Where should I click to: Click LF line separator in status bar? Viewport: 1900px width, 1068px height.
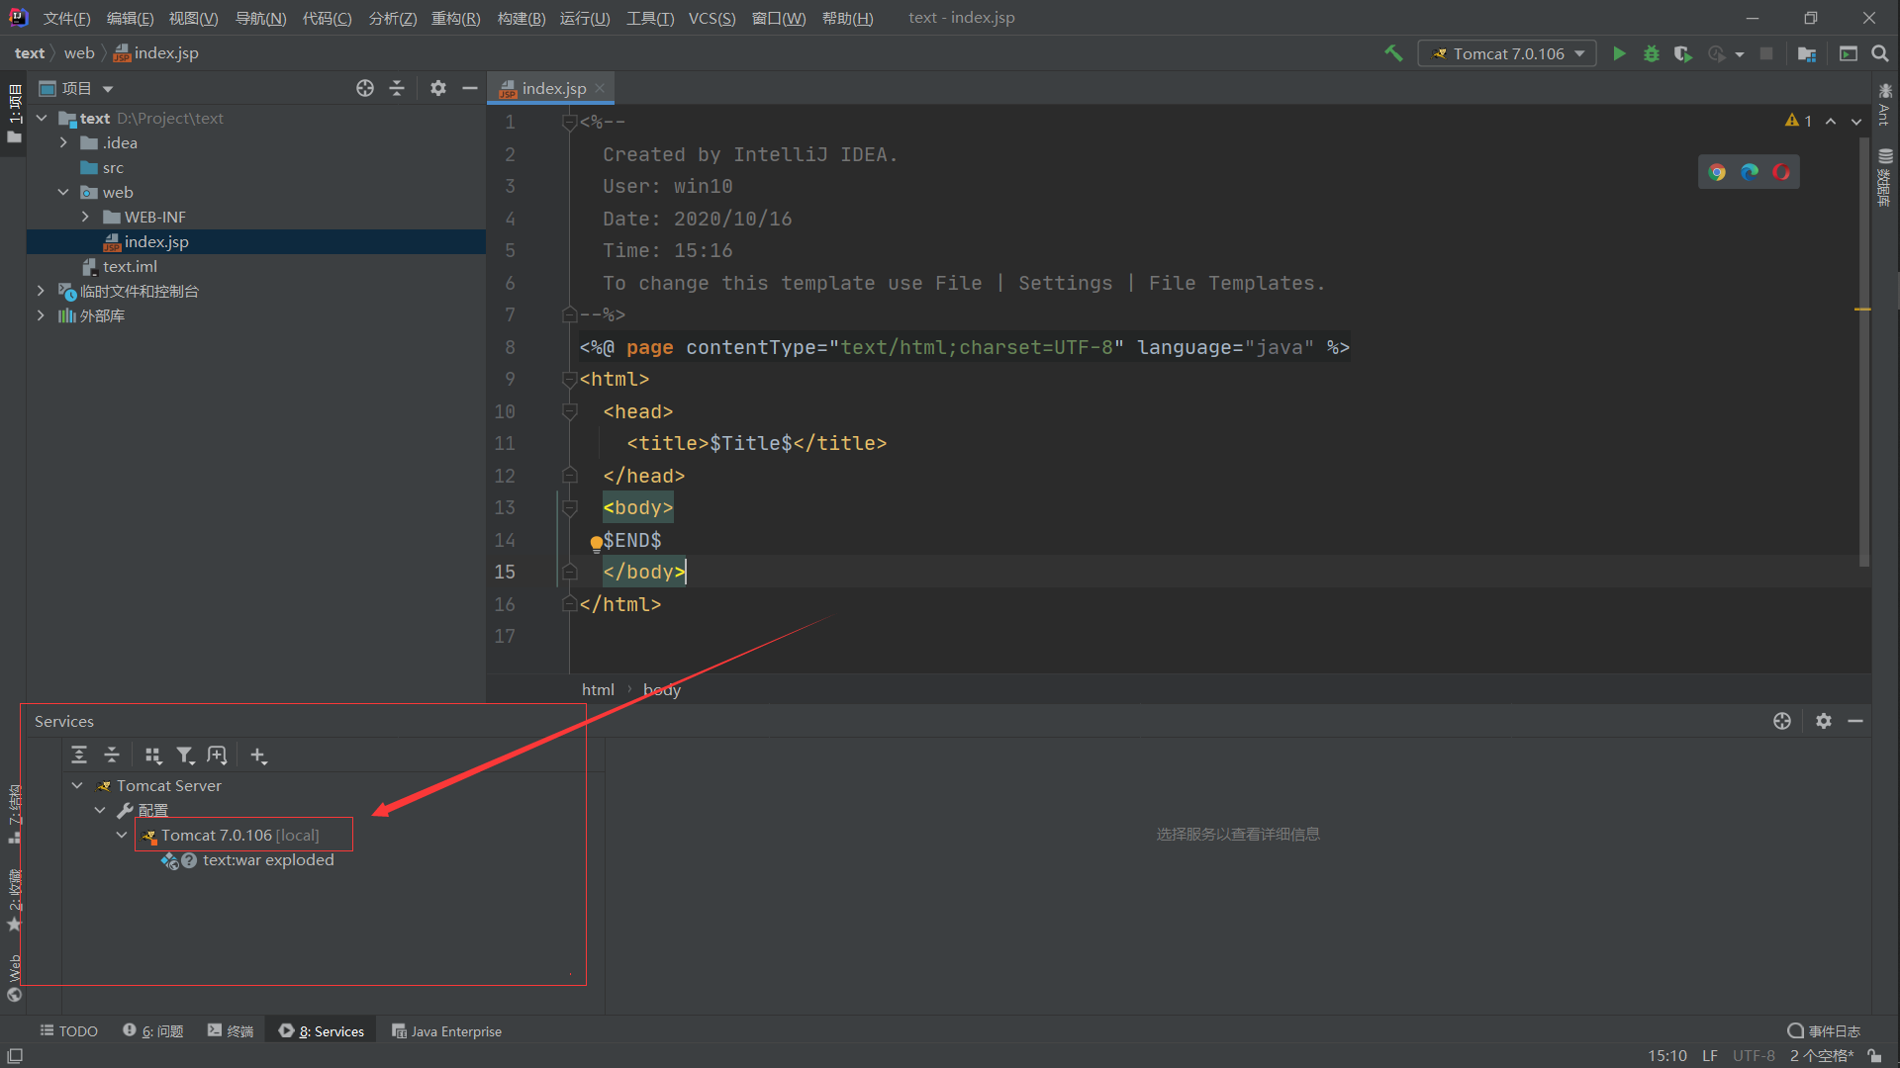(1710, 1056)
